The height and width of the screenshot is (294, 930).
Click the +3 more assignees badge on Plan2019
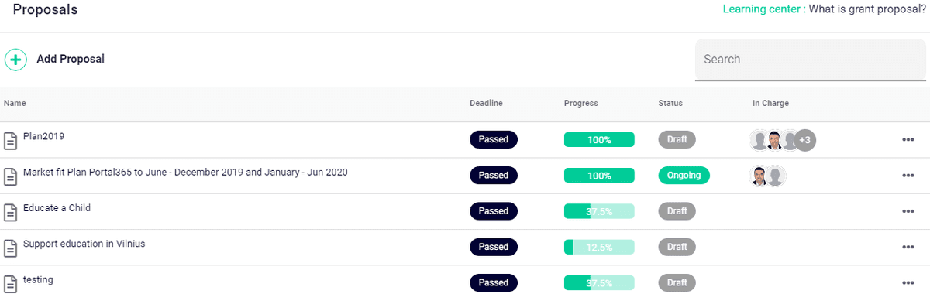805,140
